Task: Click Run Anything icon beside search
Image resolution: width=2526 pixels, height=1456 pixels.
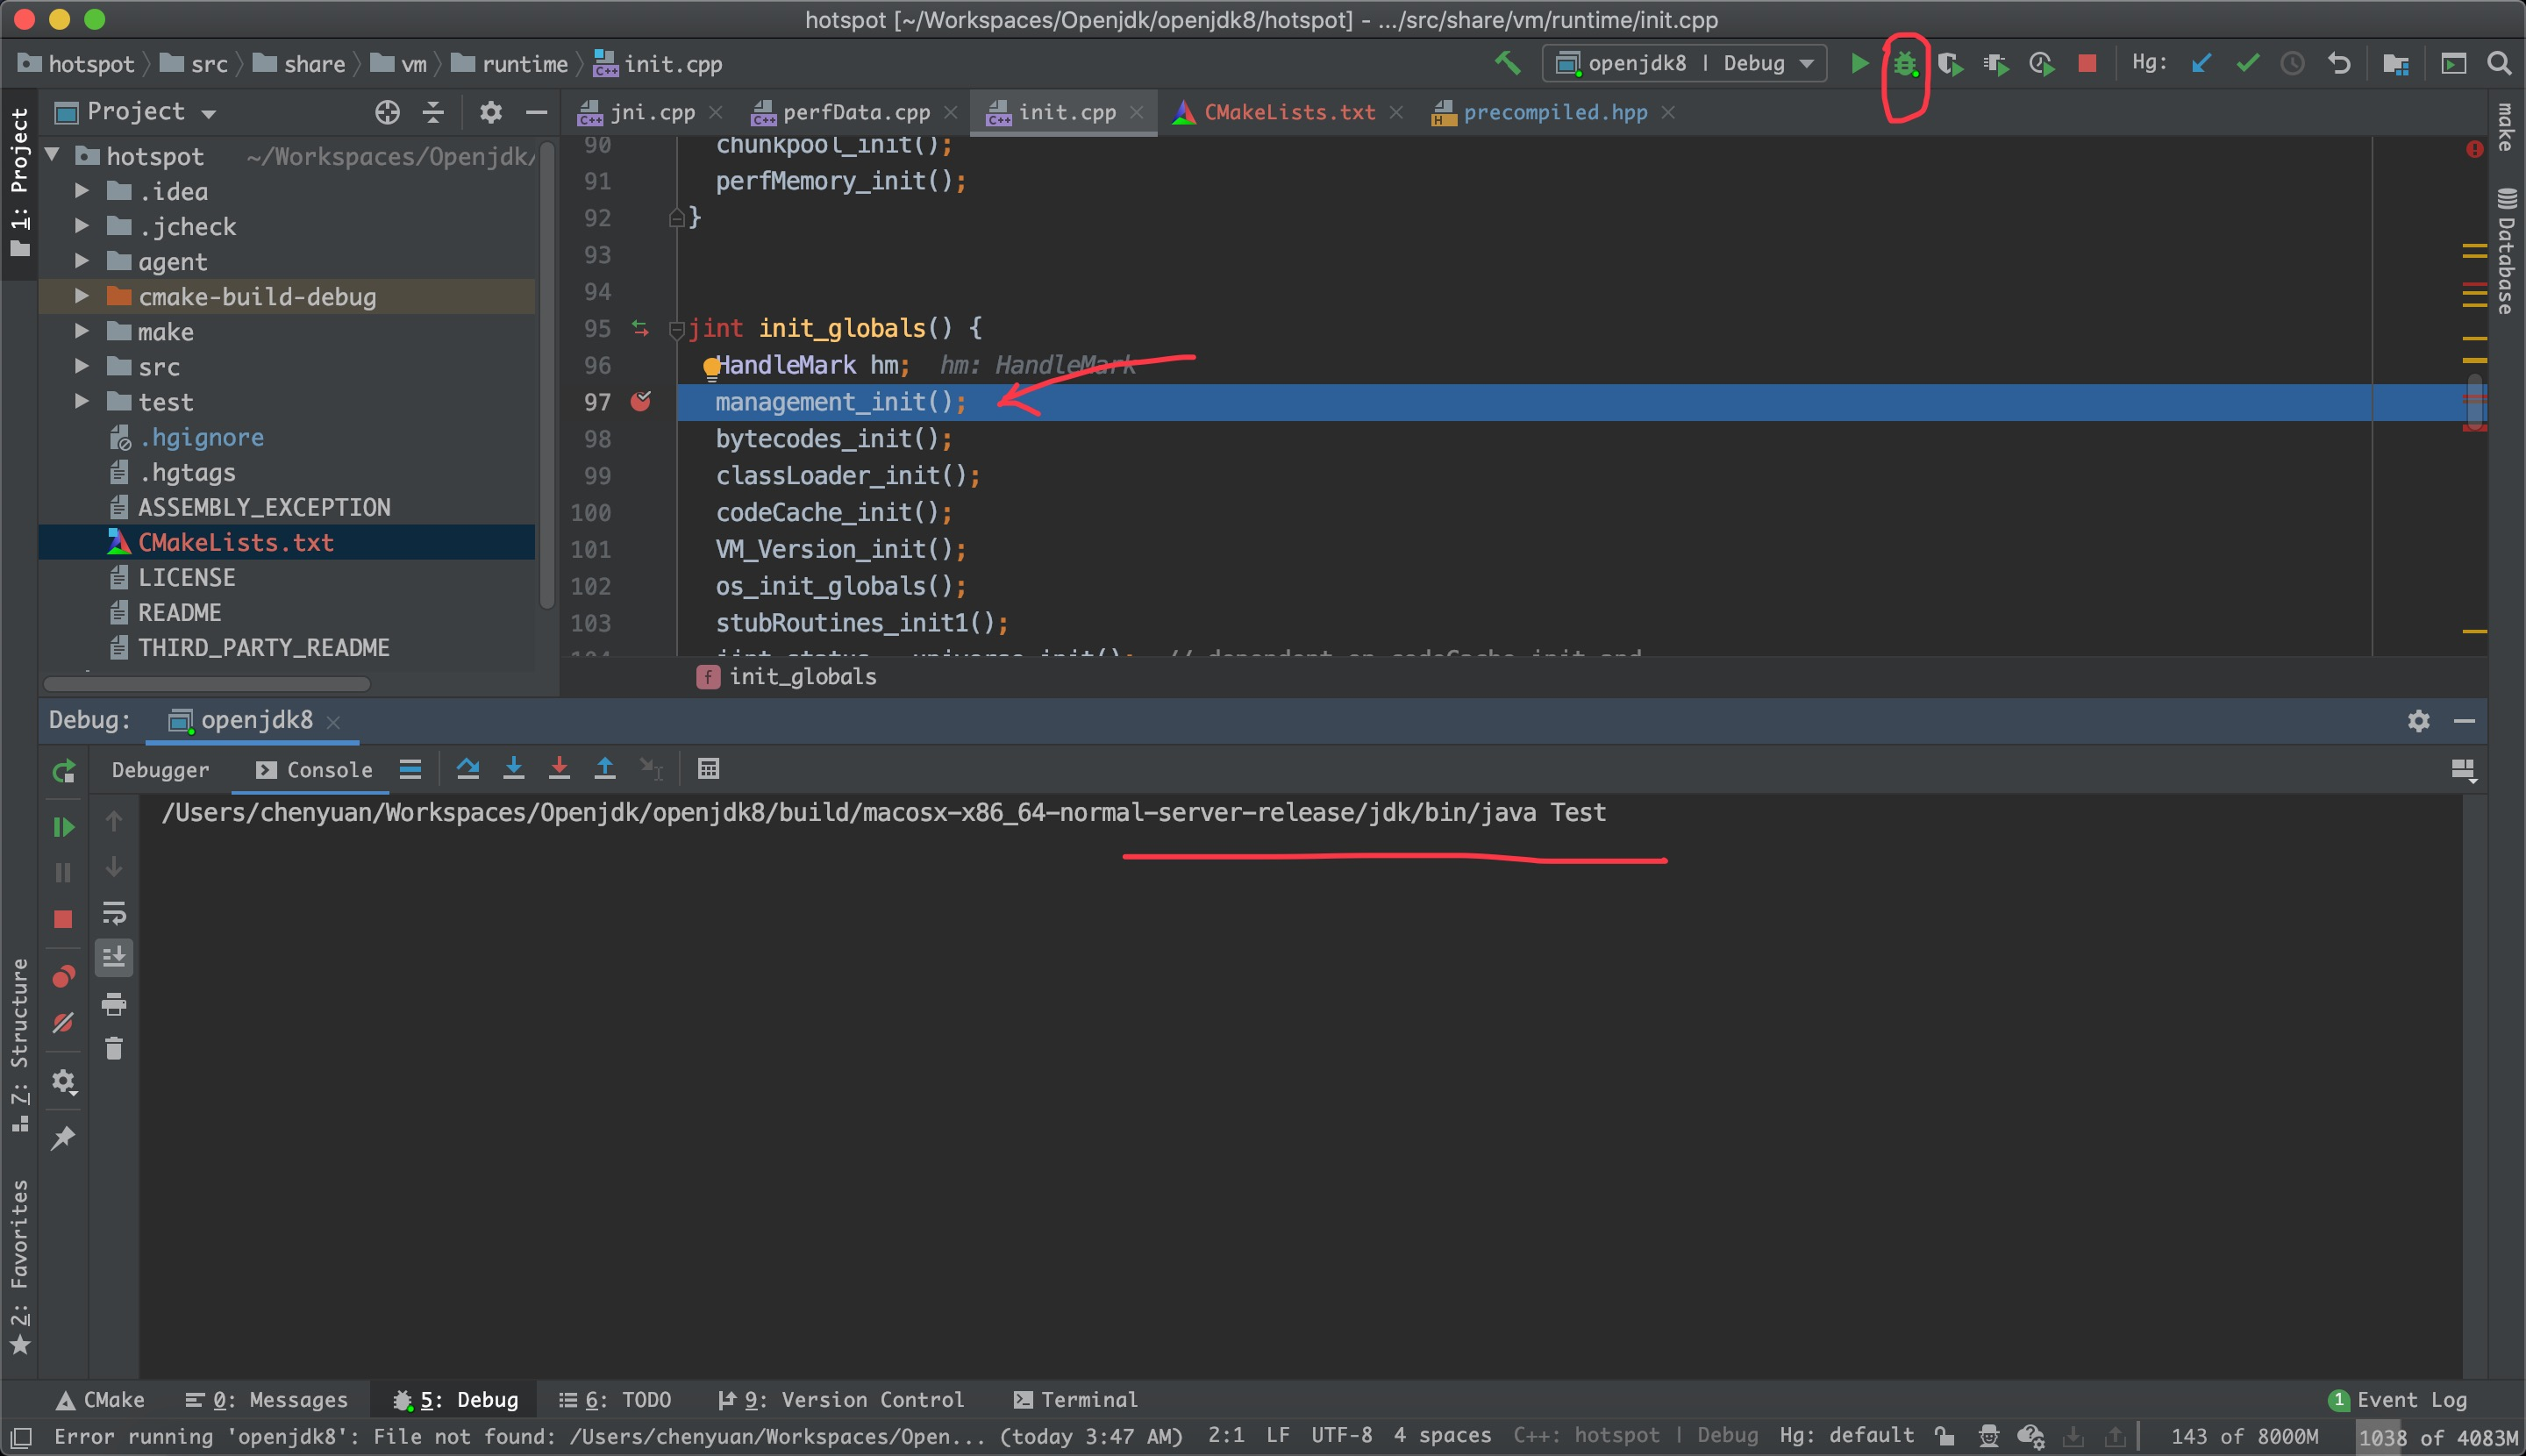Action: 2453,64
